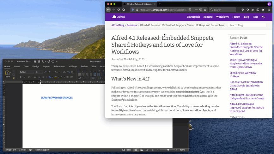Customize Quick Access Toolbar dropdown
Image resolution: width=274 pixels, height=154 pixels.
[x=57, y=62]
